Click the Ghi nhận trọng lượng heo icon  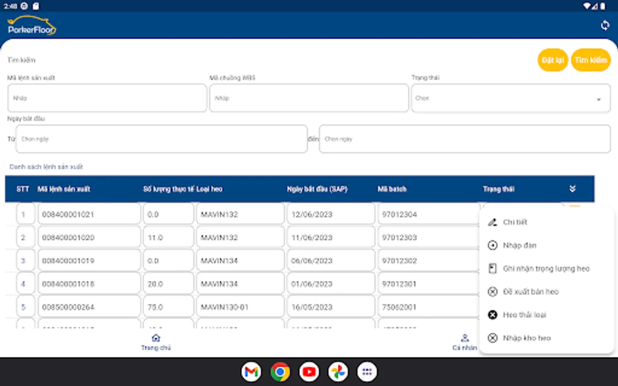click(492, 268)
